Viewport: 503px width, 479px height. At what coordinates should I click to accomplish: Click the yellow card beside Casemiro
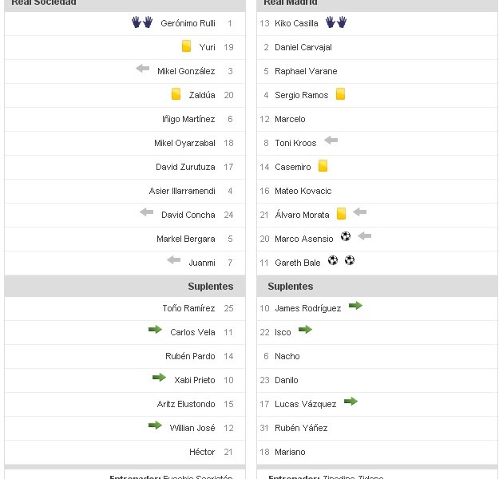323,166
